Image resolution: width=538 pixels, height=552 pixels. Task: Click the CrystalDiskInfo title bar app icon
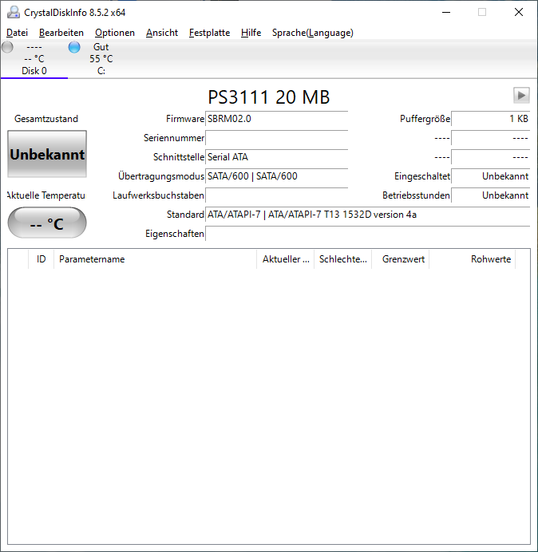click(14, 12)
